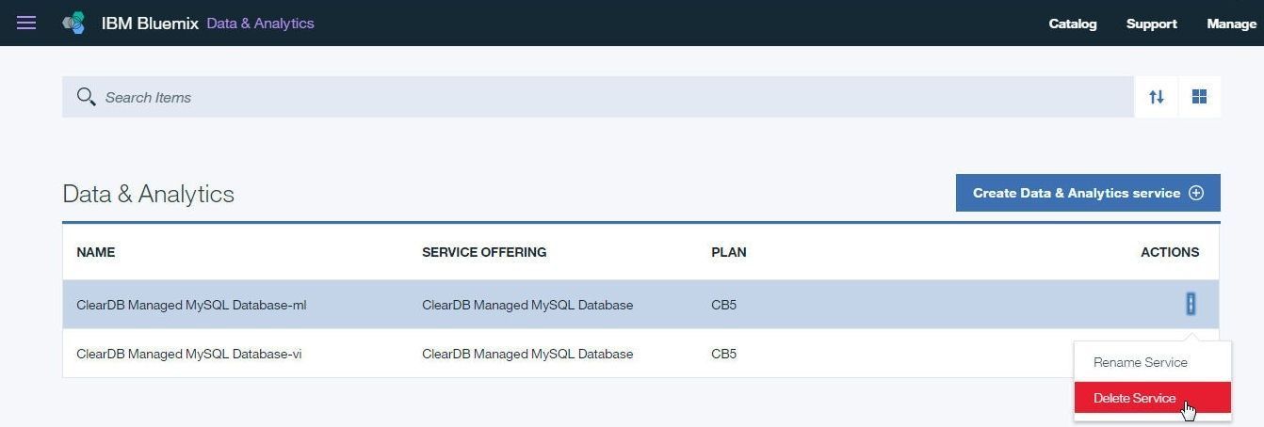The height and width of the screenshot is (427, 1264).
Task: Open ClearDB Managed MySQL Database-ml service
Action: (x=191, y=305)
